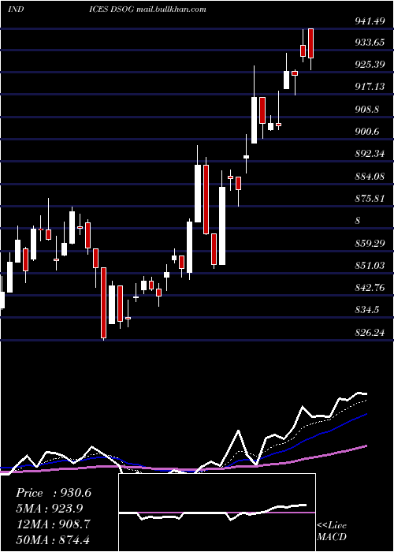Click inside the MACD inset panel

point(217,513)
